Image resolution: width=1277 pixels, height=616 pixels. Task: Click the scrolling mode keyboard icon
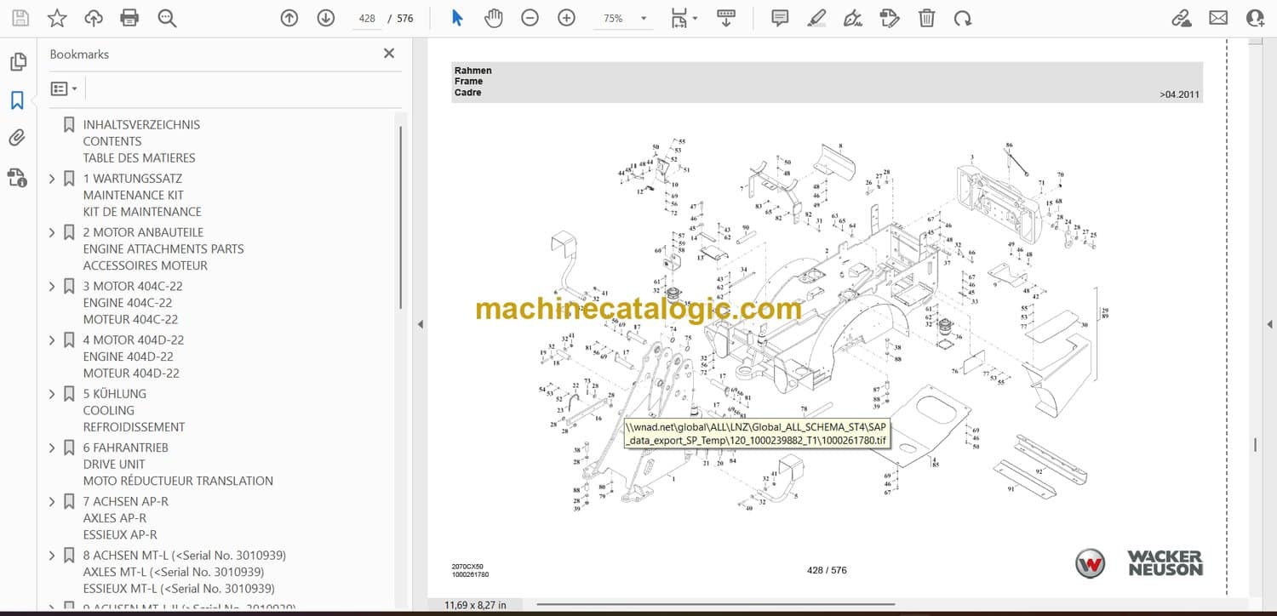(x=726, y=18)
